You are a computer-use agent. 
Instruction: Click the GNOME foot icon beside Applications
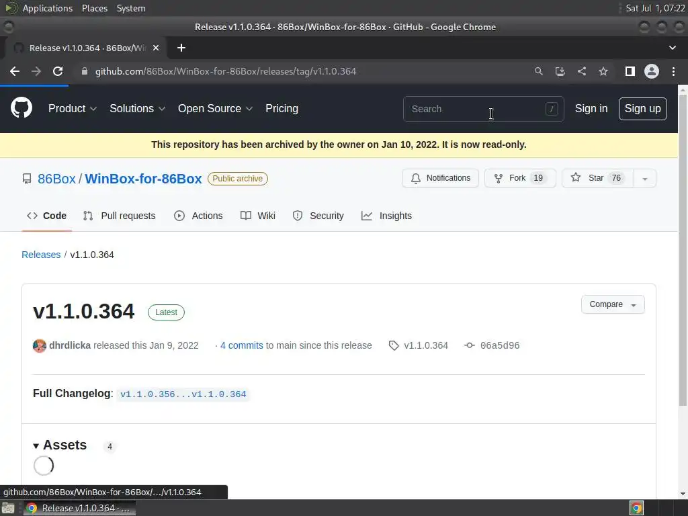coord(11,8)
